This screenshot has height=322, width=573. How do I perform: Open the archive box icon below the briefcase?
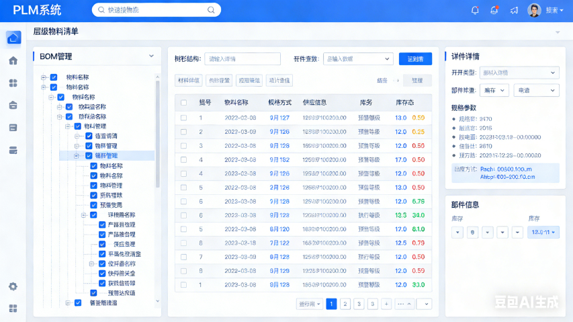pyautogui.click(x=13, y=128)
